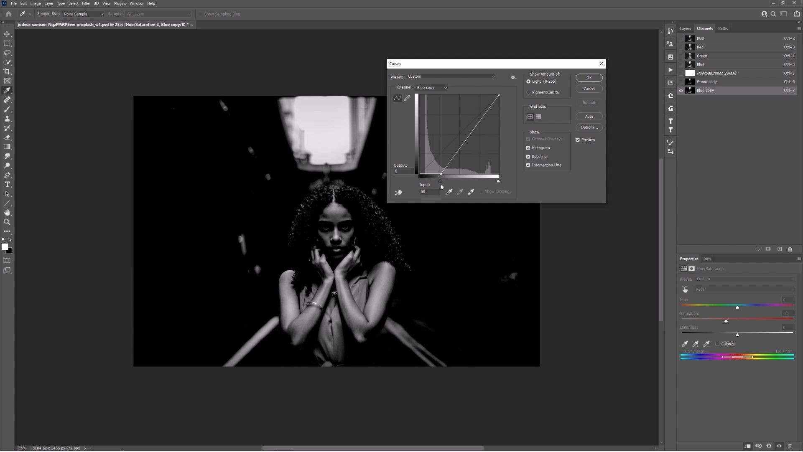Hide the Blue copy channel visibility eye
Image resolution: width=803 pixels, height=452 pixels.
(681, 91)
